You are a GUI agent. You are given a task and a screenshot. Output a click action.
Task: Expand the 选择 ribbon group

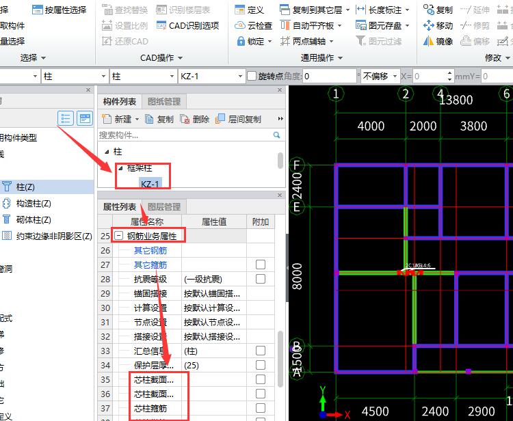[43, 58]
